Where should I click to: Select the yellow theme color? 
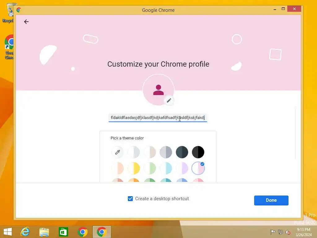pyautogui.click(x=134, y=168)
